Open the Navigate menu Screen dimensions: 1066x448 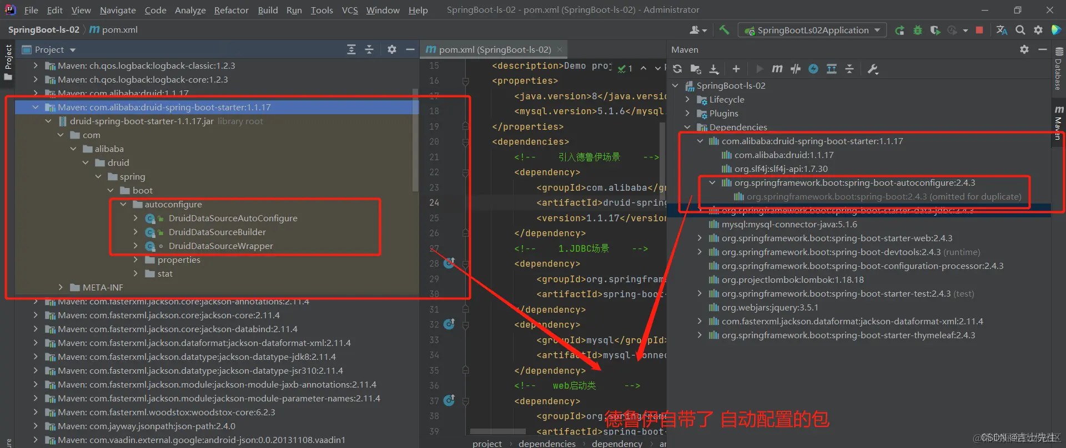point(118,10)
